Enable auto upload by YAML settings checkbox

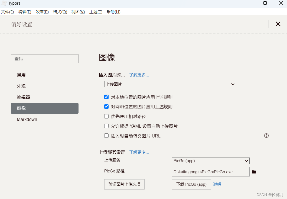(x=106, y=126)
